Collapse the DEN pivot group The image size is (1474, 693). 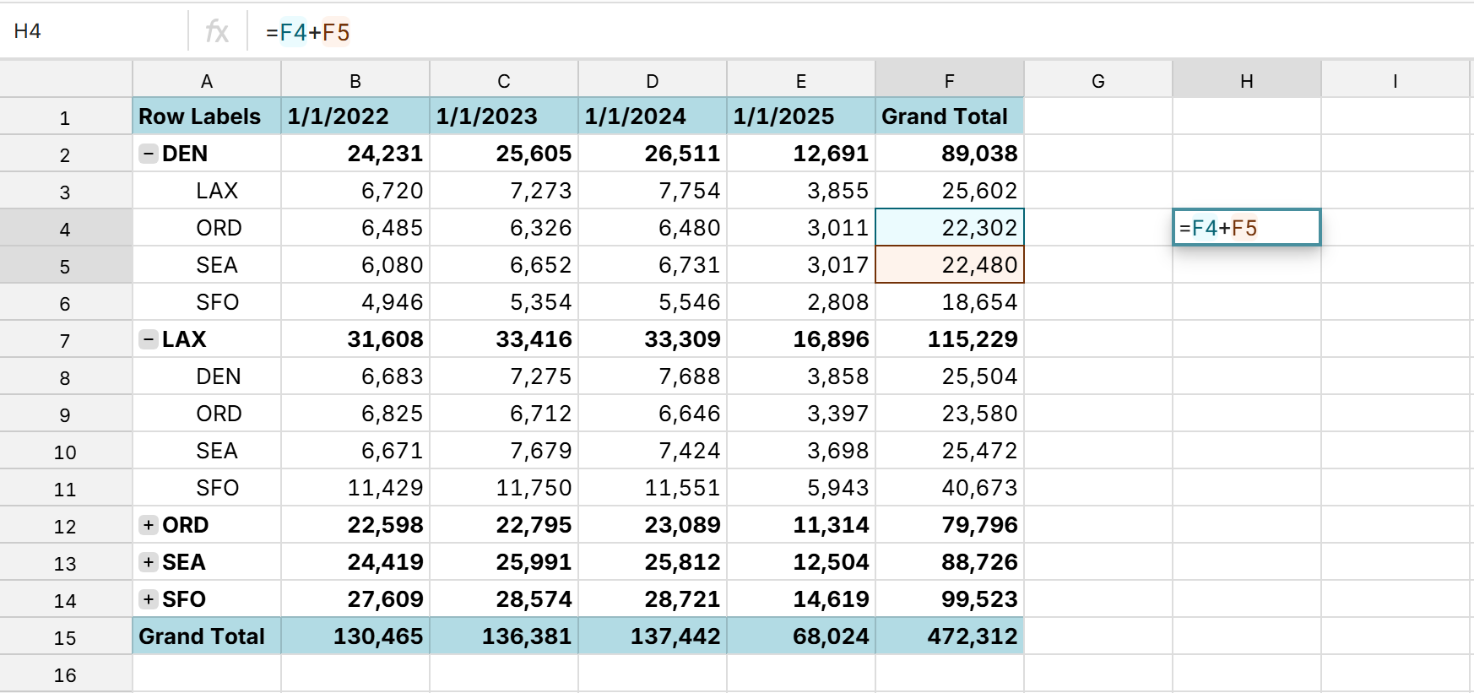(x=149, y=154)
